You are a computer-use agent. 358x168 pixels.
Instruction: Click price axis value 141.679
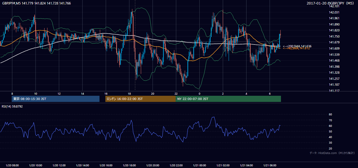click(x=334, y=43)
